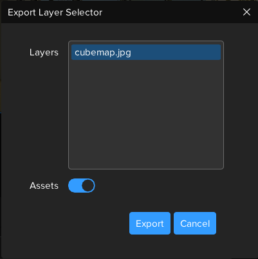Image resolution: width=258 pixels, height=259 pixels.
Task: Select the cubemap.jpg layer
Action: pyautogui.click(x=146, y=52)
